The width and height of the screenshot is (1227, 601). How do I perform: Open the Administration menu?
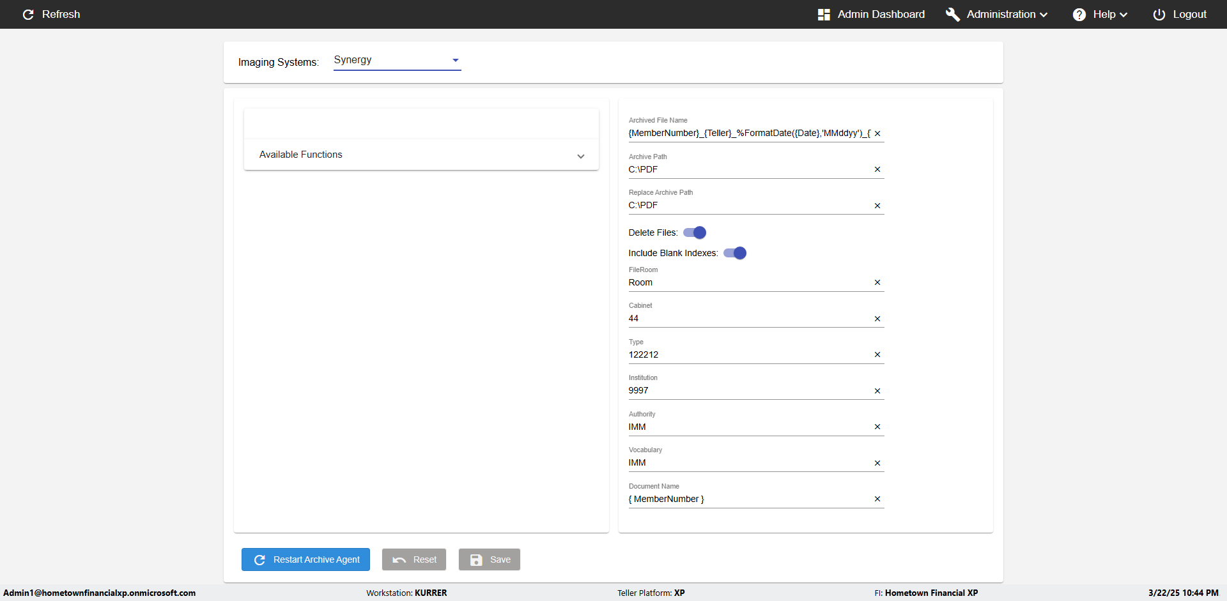pos(1007,15)
